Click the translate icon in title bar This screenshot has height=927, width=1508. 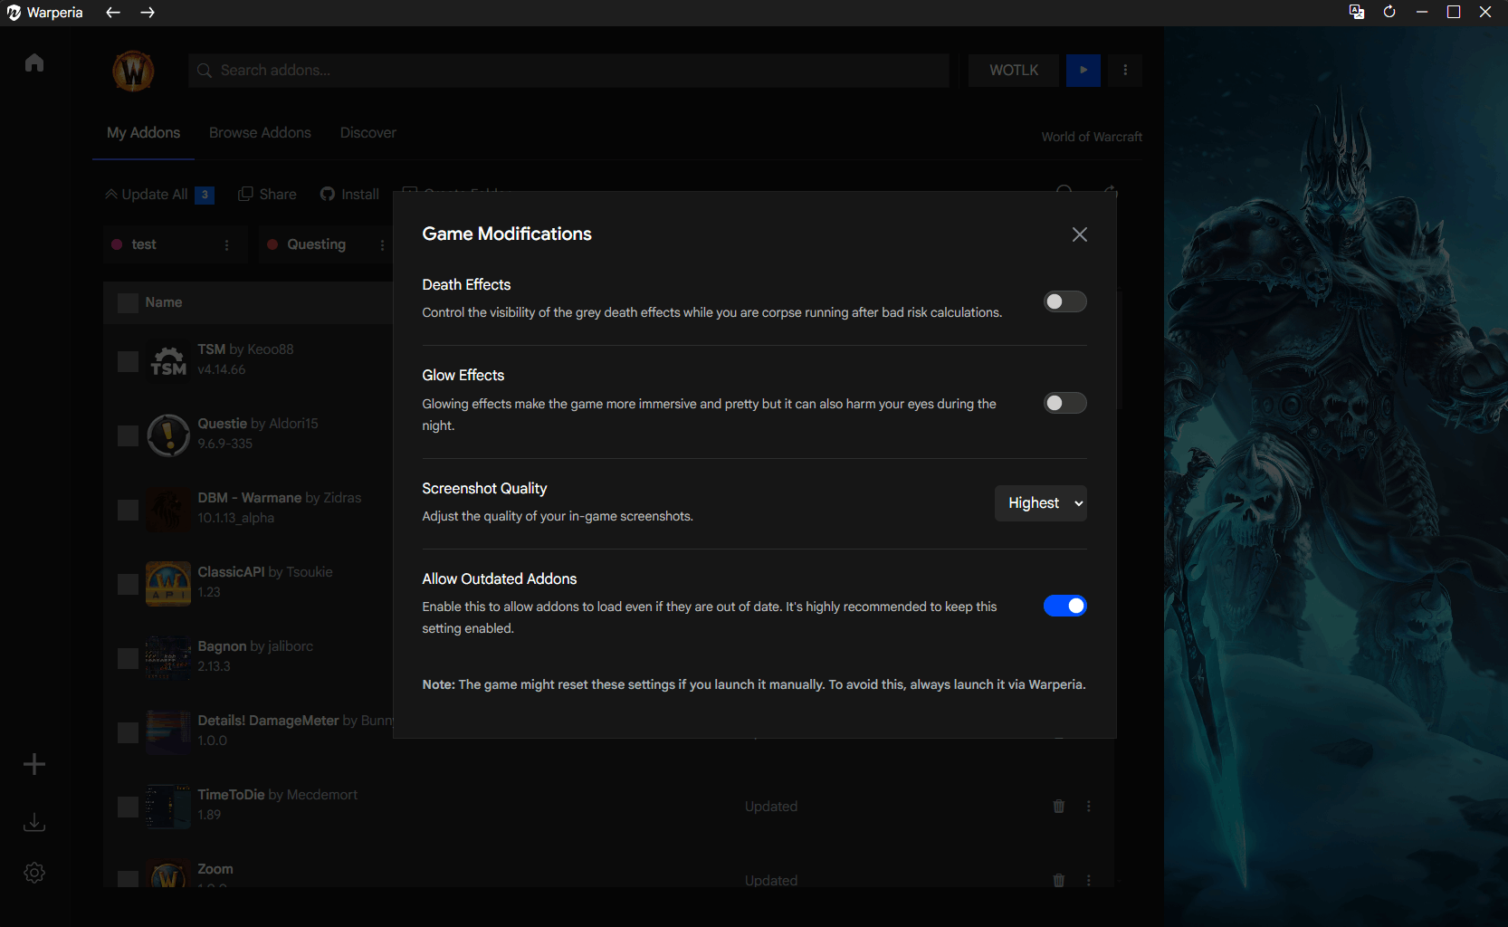(x=1356, y=12)
